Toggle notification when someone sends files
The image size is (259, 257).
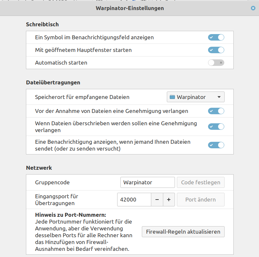(216, 145)
